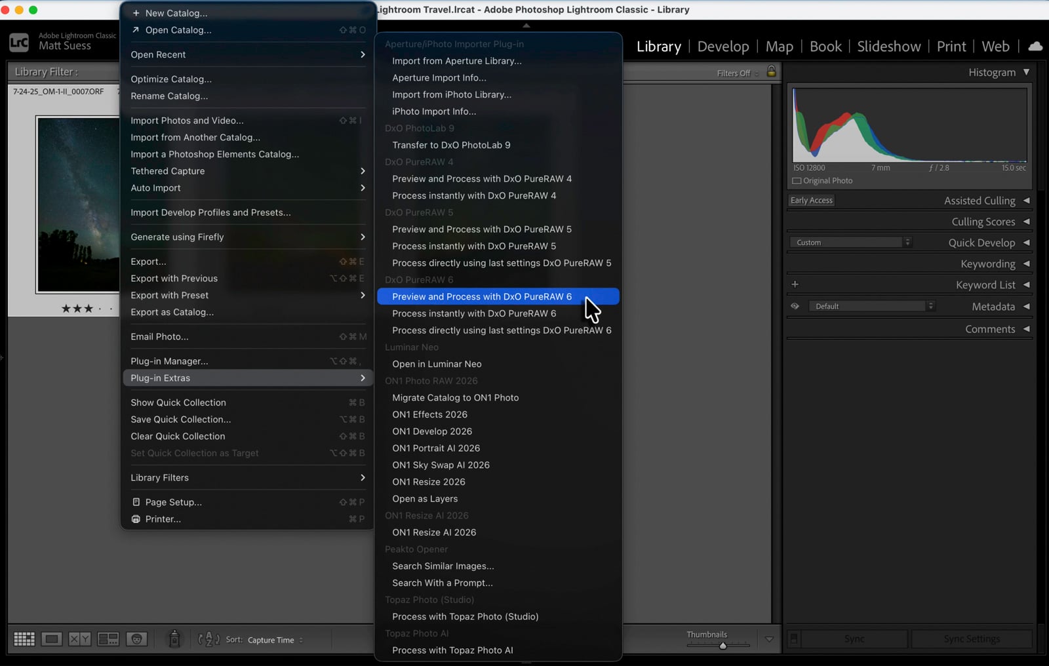Expand the Assisted Culling panel
This screenshot has height=666, width=1049.
coord(1026,201)
